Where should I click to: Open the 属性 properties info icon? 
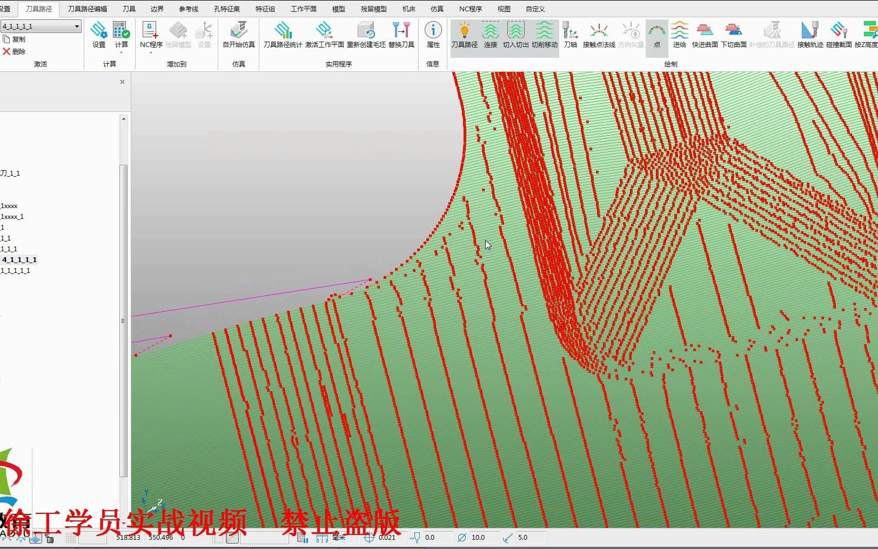[433, 34]
